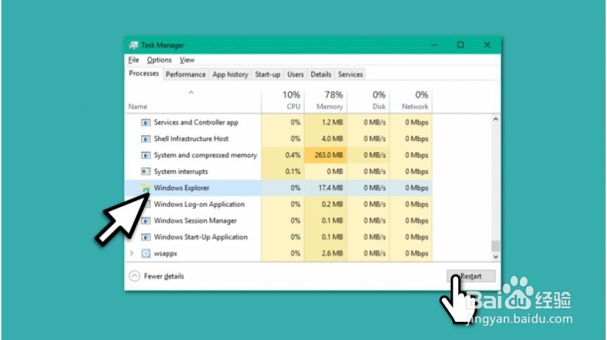Screen dimensions: 607x340
Task: Select the wsappx process name
Action: (166, 254)
